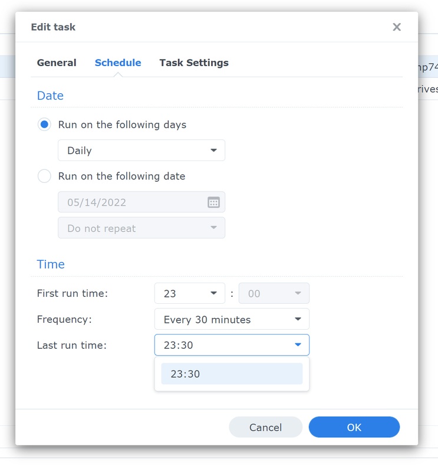
Task: Click the Daily dropdown arrow icon
Action: [213, 150]
